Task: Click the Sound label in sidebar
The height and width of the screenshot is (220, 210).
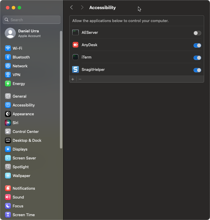Action: (18, 197)
